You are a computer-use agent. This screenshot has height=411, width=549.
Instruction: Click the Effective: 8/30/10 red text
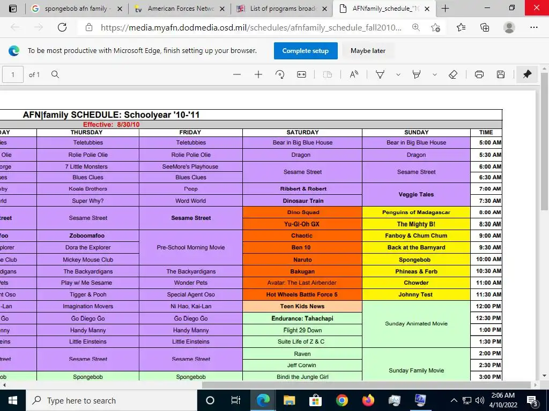point(112,124)
